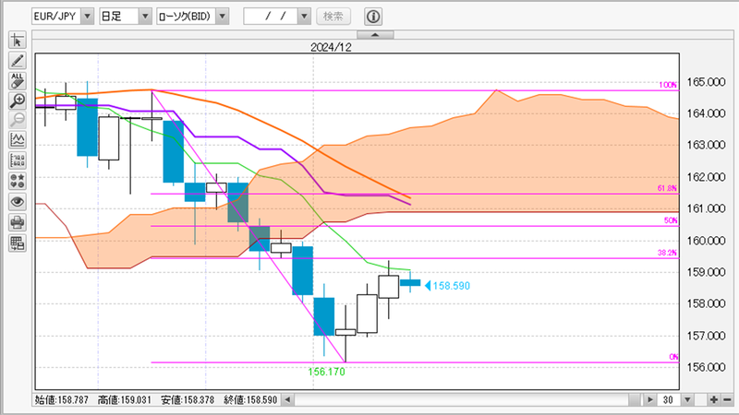The height and width of the screenshot is (415, 739).
Task: Click the 30 bar count field
Action: 669,400
